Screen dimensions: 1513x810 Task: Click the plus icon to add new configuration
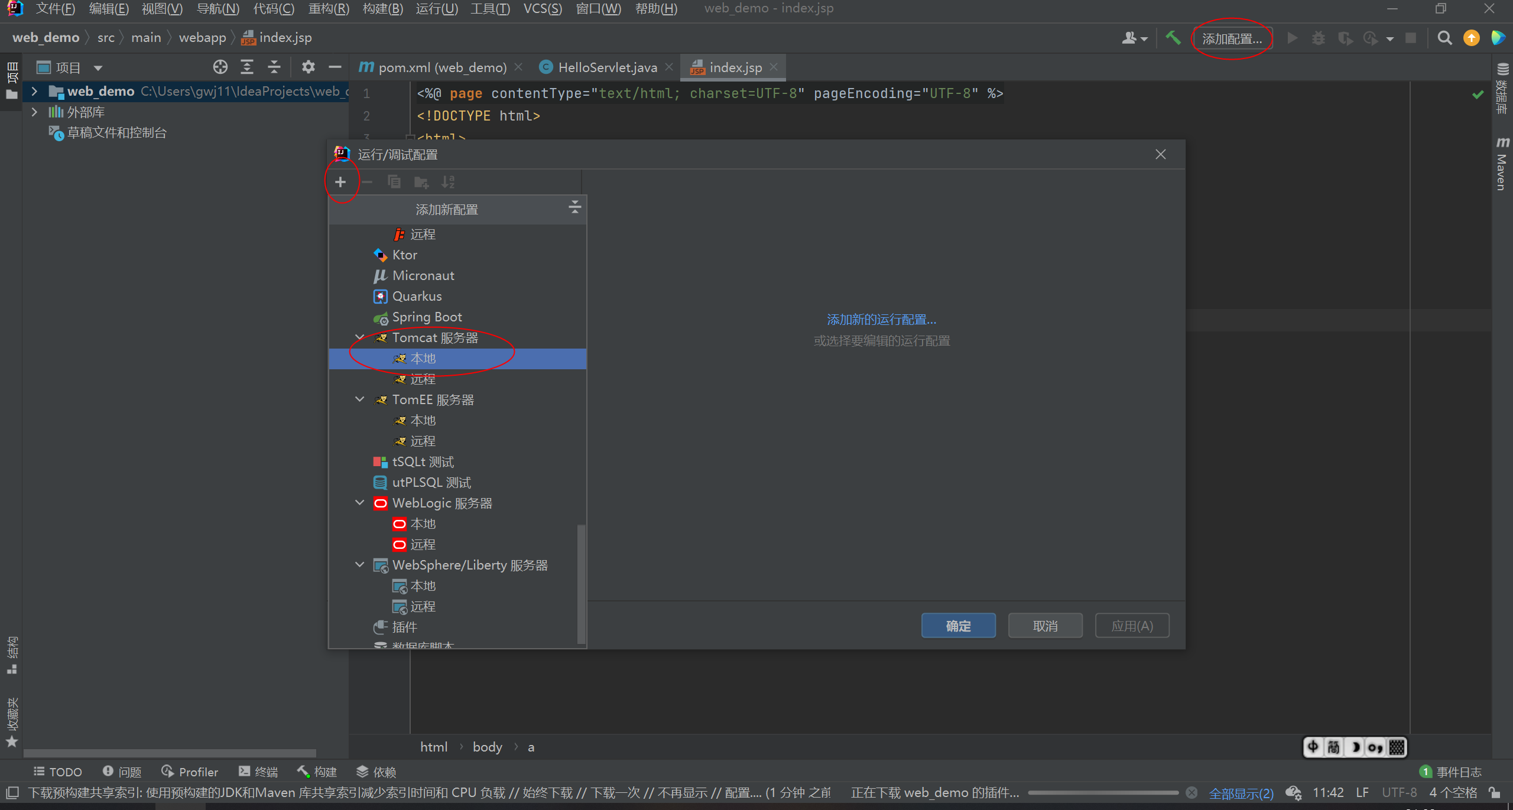pyautogui.click(x=340, y=182)
